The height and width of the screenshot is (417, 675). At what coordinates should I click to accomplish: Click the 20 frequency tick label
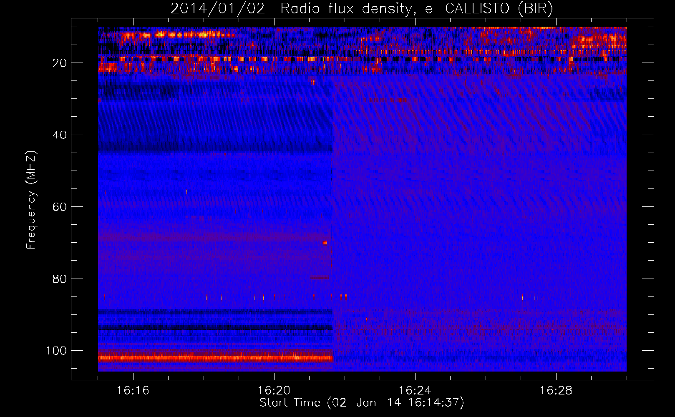tap(60, 63)
